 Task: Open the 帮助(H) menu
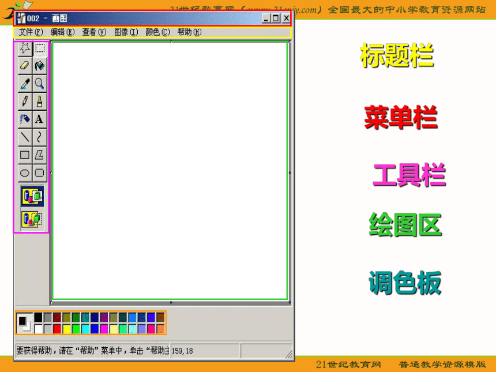coord(189,32)
